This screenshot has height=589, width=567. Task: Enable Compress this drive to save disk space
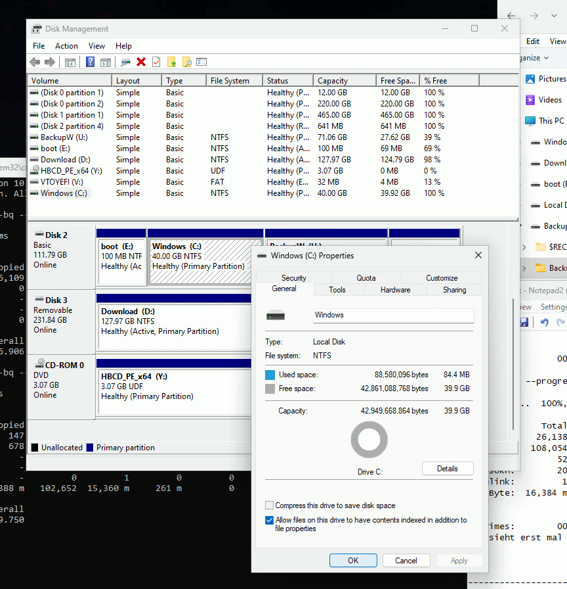(x=269, y=506)
